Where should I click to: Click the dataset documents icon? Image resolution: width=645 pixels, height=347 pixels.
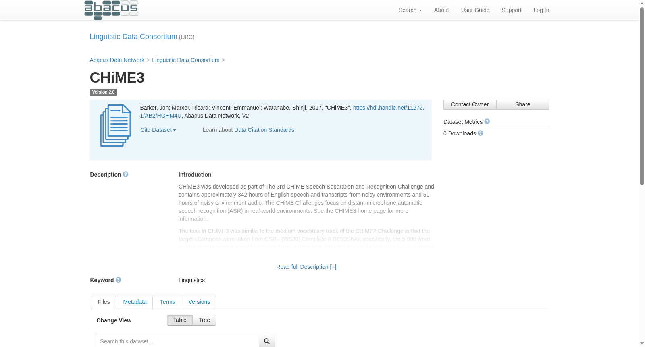pos(116,125)
